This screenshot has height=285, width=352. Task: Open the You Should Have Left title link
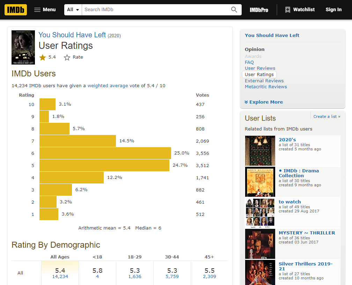[x=72, y=35]
